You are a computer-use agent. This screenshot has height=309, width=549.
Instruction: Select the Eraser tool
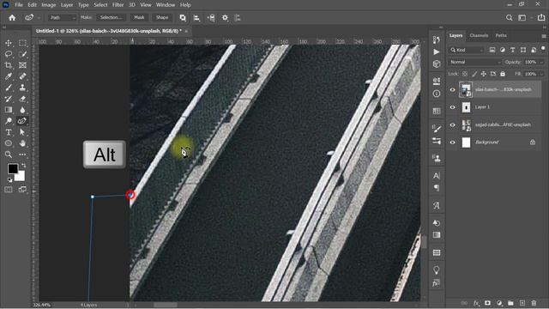point(22,99)
